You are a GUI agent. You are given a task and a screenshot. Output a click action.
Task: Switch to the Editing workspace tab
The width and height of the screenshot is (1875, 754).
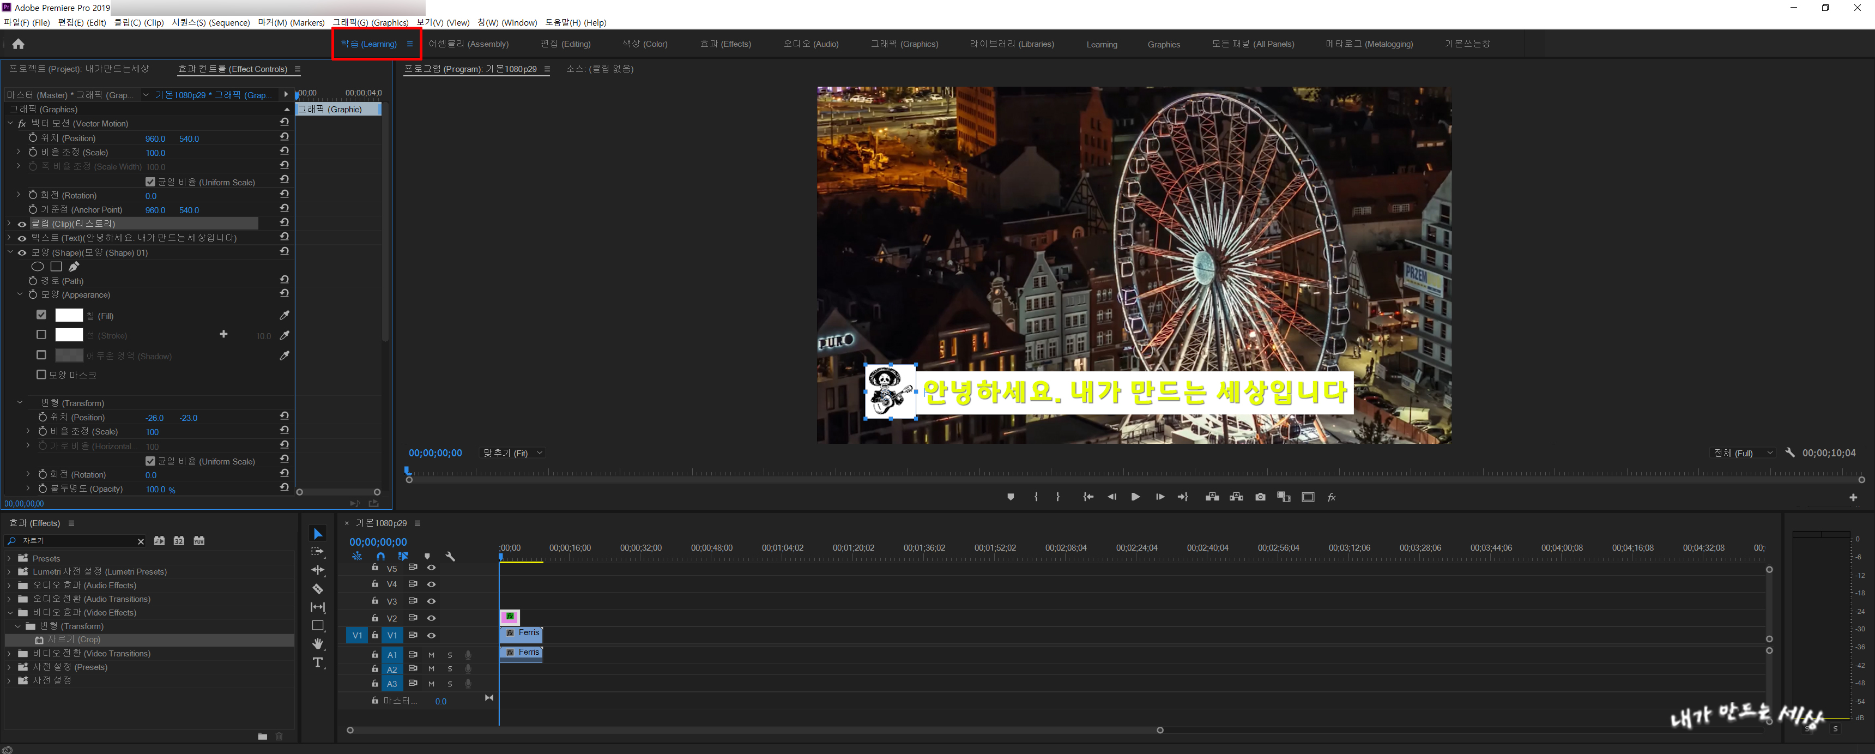(565, 44)
